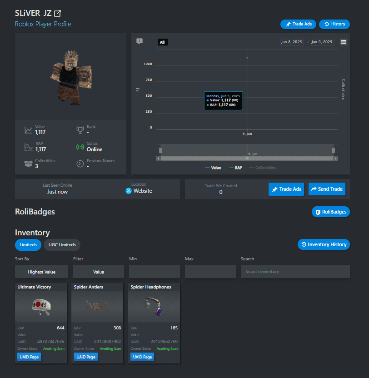The height and width of the screenshot is (378, 369).
Task: Open external link icon beside SLiVER_JZ
Action: coord(57,13)
